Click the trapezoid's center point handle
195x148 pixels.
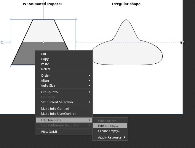(44, 42)
